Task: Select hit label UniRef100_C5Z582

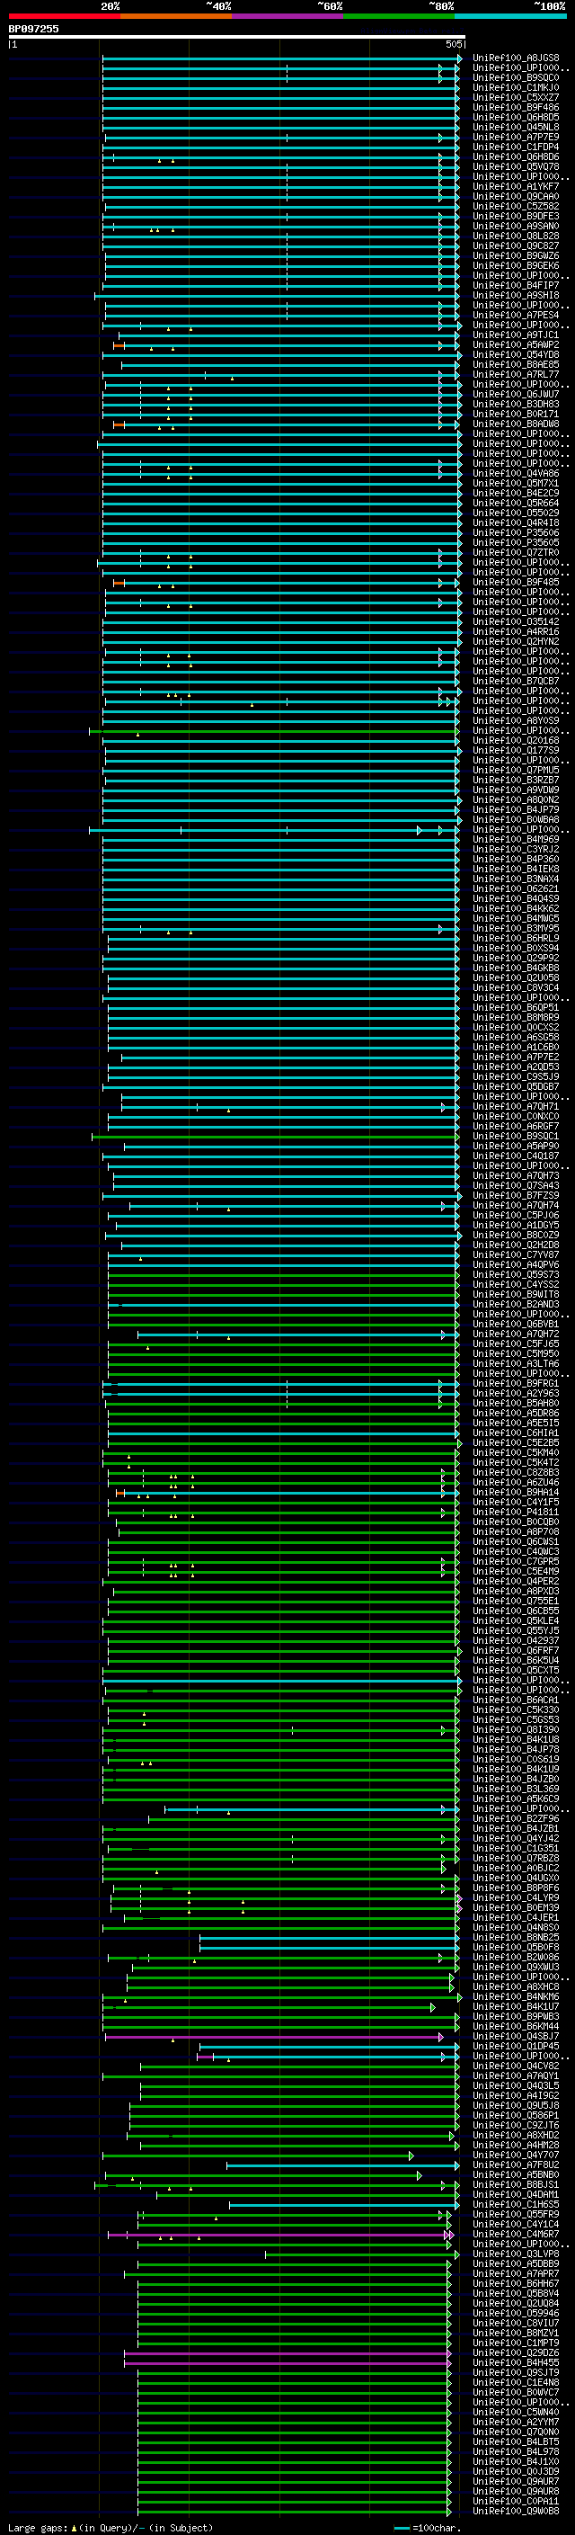Action: [516, 207]
